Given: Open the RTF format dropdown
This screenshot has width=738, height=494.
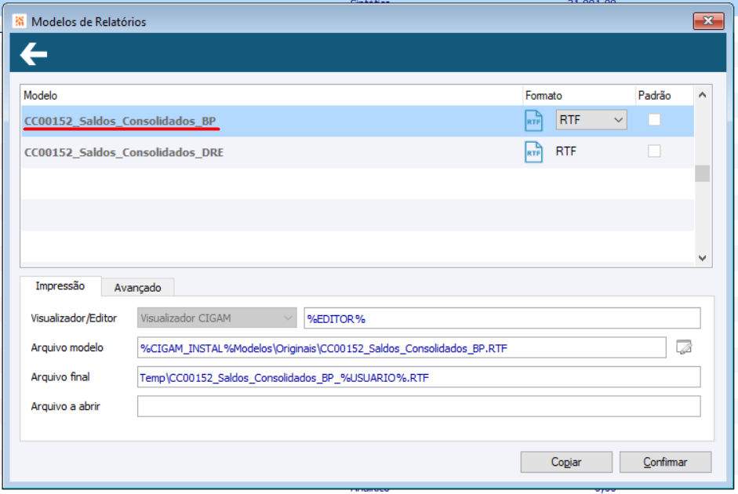Looking at the screenshot, I should [591, 120].
